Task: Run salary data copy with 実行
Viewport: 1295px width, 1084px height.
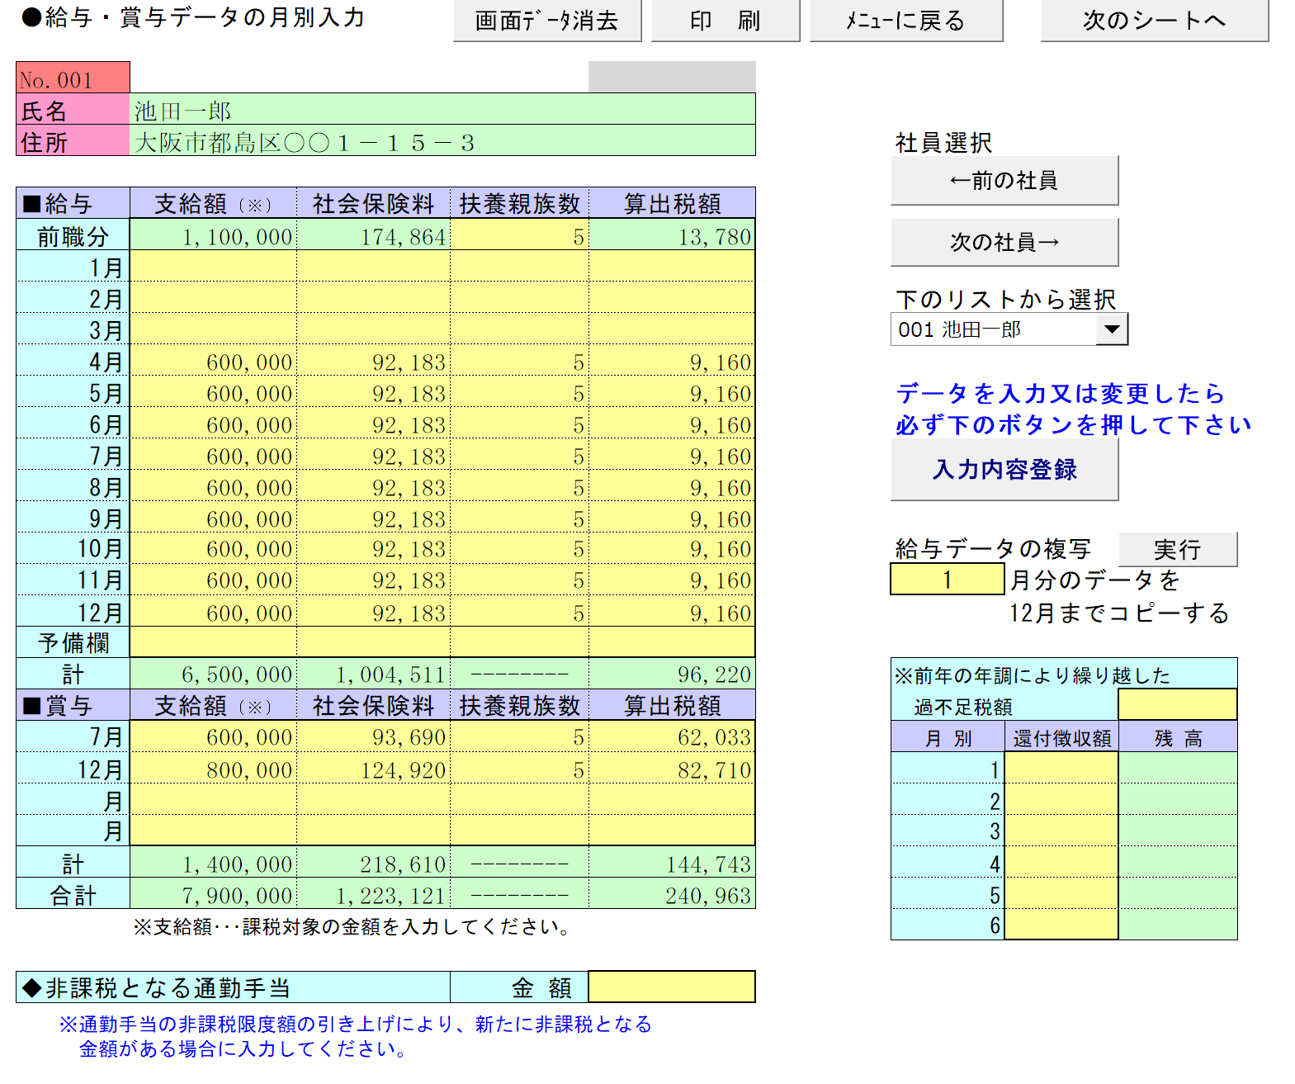Action: click(1177, 550)
